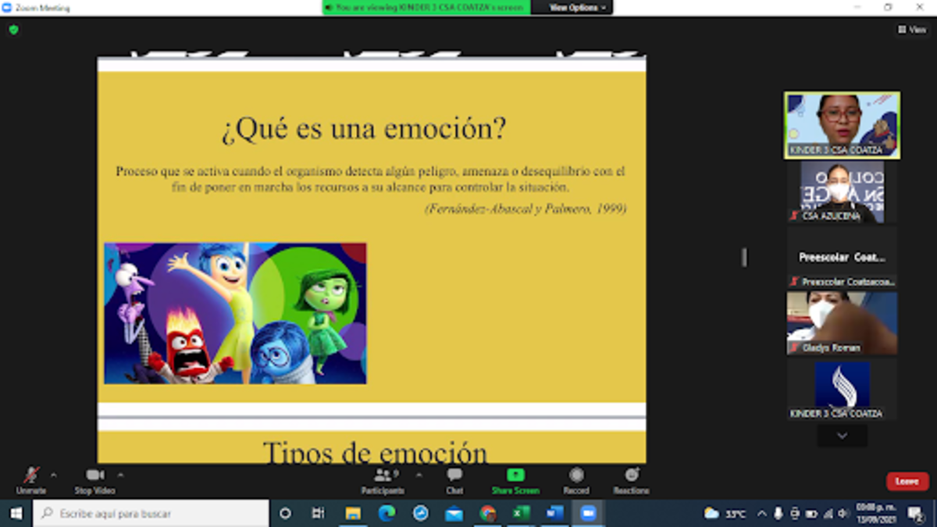The width and height of the screenshot is (937, 527).
Task: Open the taskbar clock and date
Action: click(x=875, y=513)
